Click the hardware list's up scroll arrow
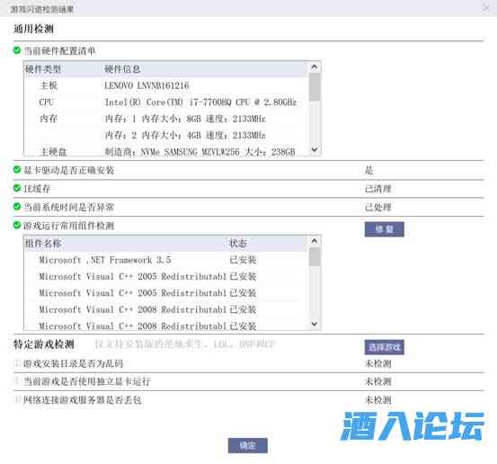Image resolution: width=497 pixels, height=464 pixels. point(315,67)
